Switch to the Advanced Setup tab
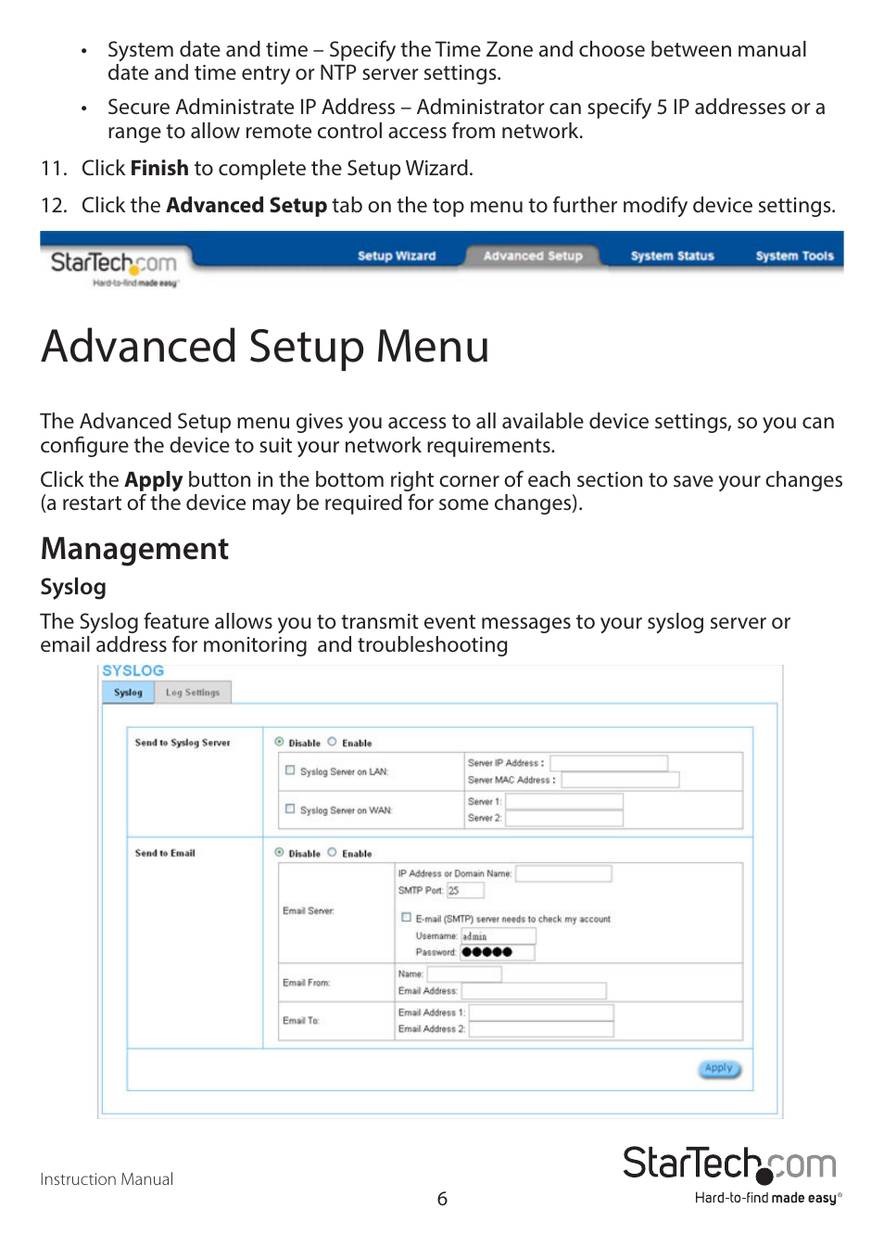Screen dimensions: 884x1247 pyautogui.click(x=533, y=256)
